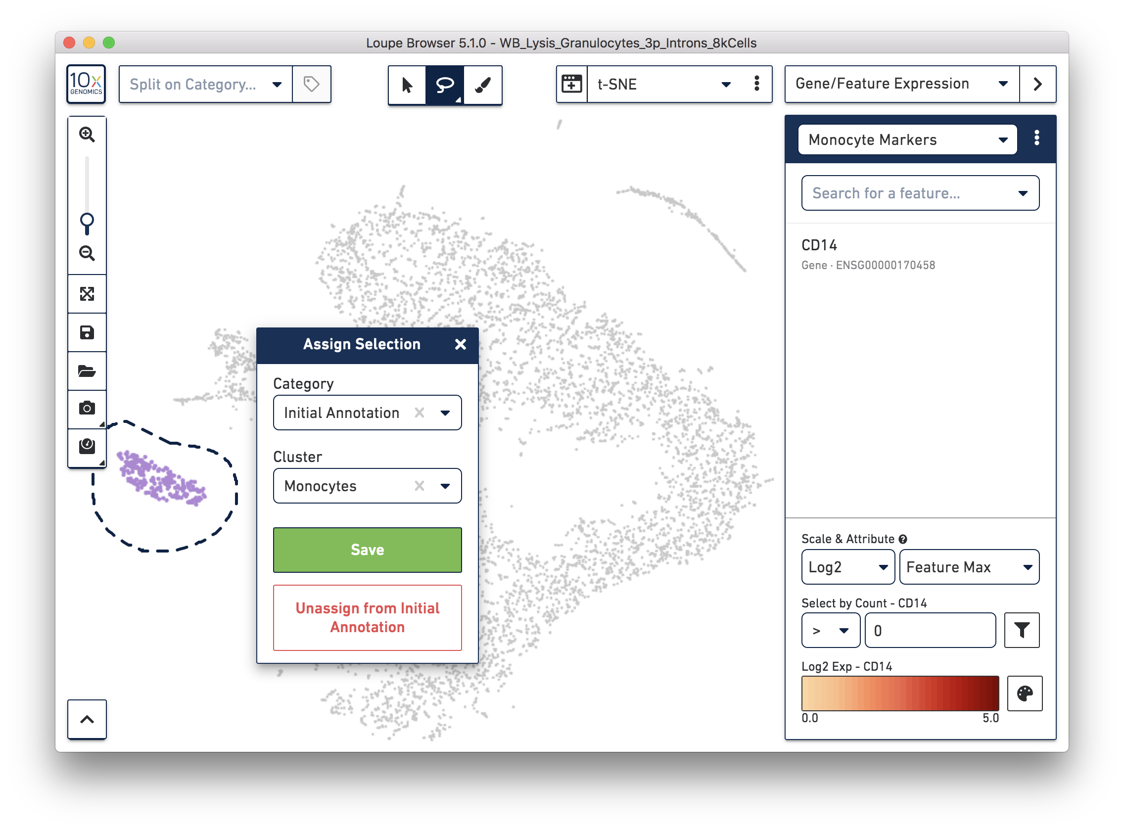
Task: Open the t-SNE more options menu
Action: (757, 84)
